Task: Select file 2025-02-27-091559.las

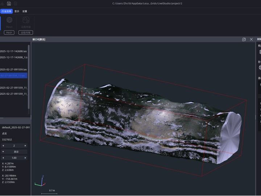Action: click(x=14, y=69)
